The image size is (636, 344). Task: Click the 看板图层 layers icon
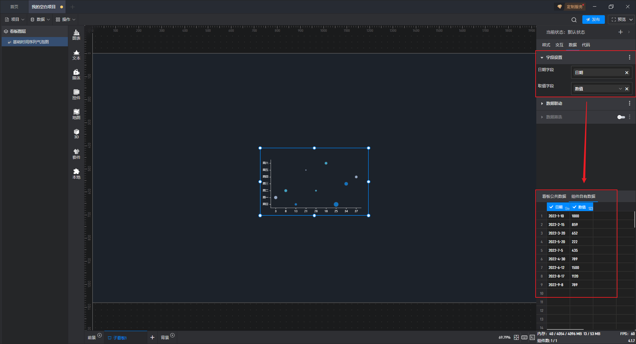coord(6,31)
